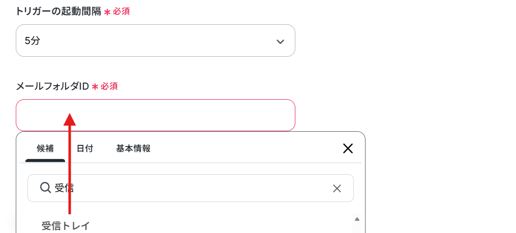Viewport: 516px width, 233px height.
Task: Click the メールフォルダID field label
Action: pos(52,86)
